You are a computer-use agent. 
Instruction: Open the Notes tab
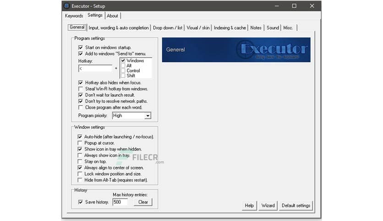coord(256,28)
